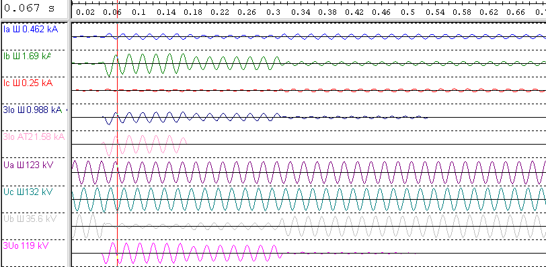
Task: Click the 0.62 mark on time ruler
Action: point(489,13)
